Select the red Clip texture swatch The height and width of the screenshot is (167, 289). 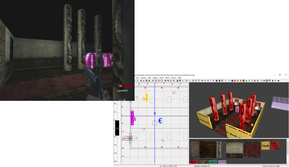point(275,146)
